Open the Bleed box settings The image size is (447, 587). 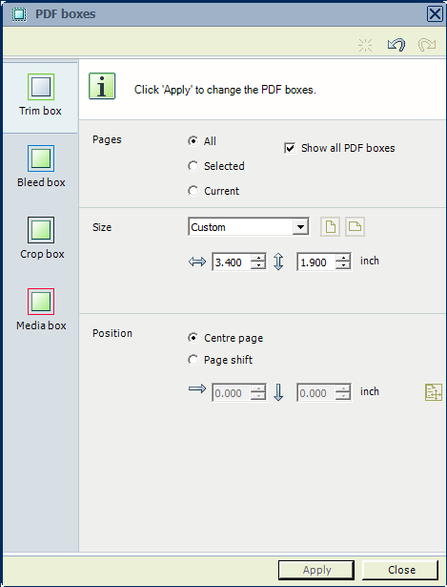click(41, 158)
